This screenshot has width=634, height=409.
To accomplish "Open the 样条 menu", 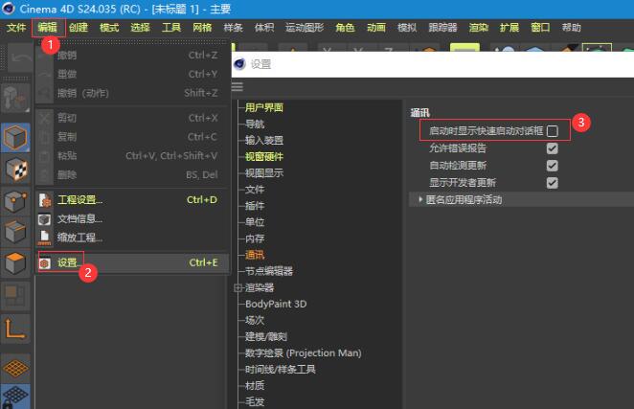I will tap(233, 28).
